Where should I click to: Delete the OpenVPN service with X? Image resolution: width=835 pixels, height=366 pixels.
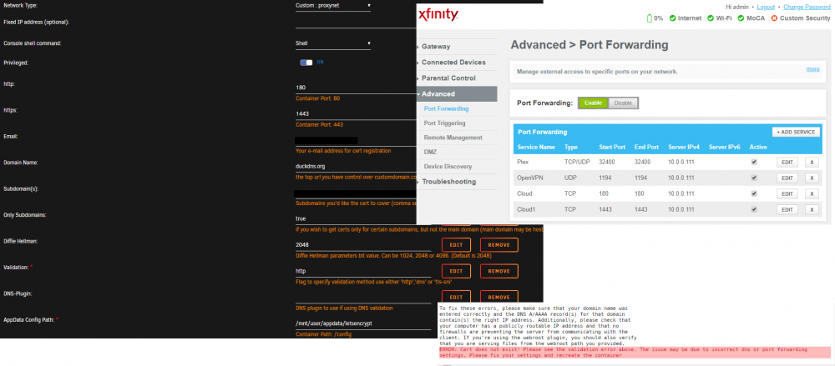point(812,178)
